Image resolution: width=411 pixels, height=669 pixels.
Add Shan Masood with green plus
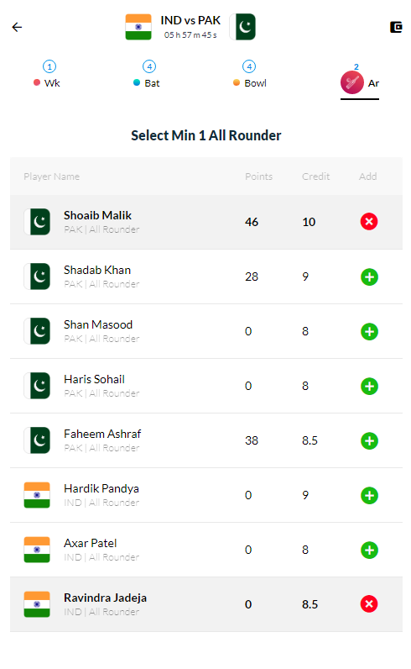click(369, 331)
